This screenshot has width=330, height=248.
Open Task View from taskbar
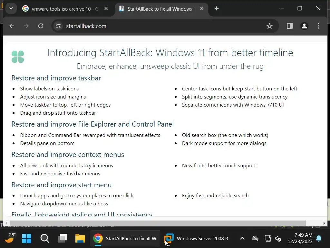pyautogui.click(x=63, y=239)
